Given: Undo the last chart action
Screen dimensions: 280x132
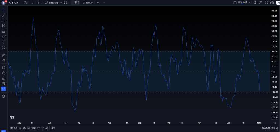Looking at the screenshot, I should click(x=98, y=3).
